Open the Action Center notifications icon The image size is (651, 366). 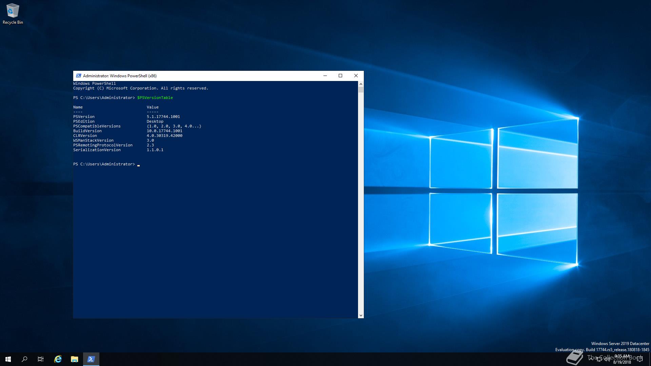640,359
